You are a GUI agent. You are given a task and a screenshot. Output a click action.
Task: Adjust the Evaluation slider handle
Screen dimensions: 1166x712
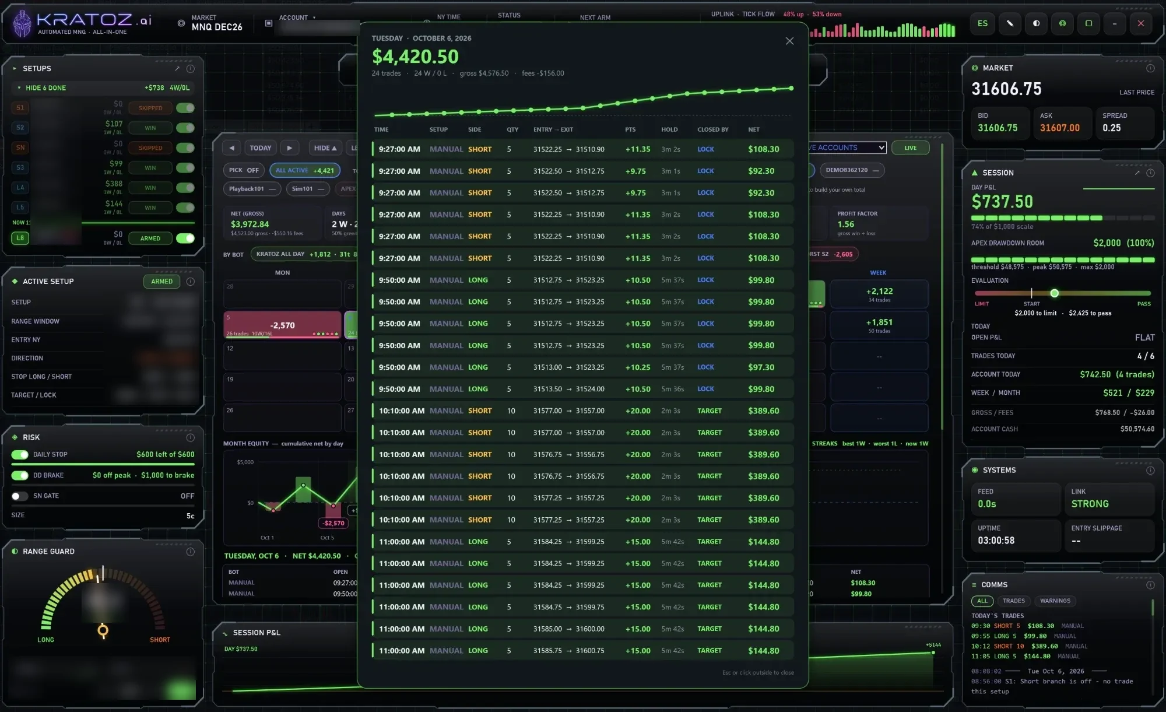coord(1054,293)
